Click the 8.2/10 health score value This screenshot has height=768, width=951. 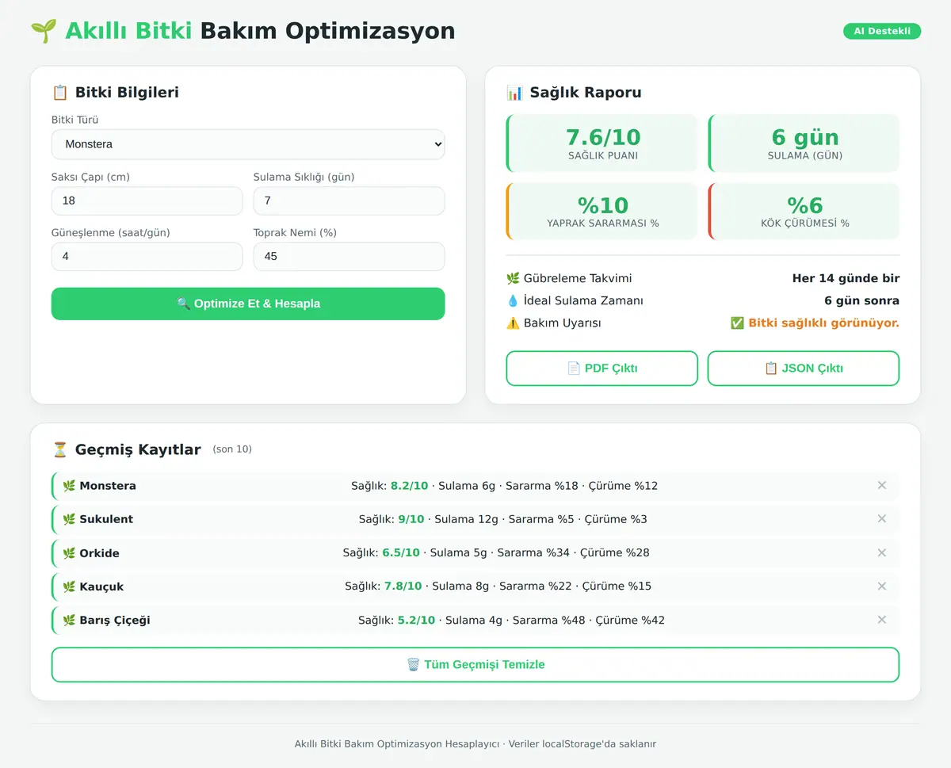click(409, 486)
